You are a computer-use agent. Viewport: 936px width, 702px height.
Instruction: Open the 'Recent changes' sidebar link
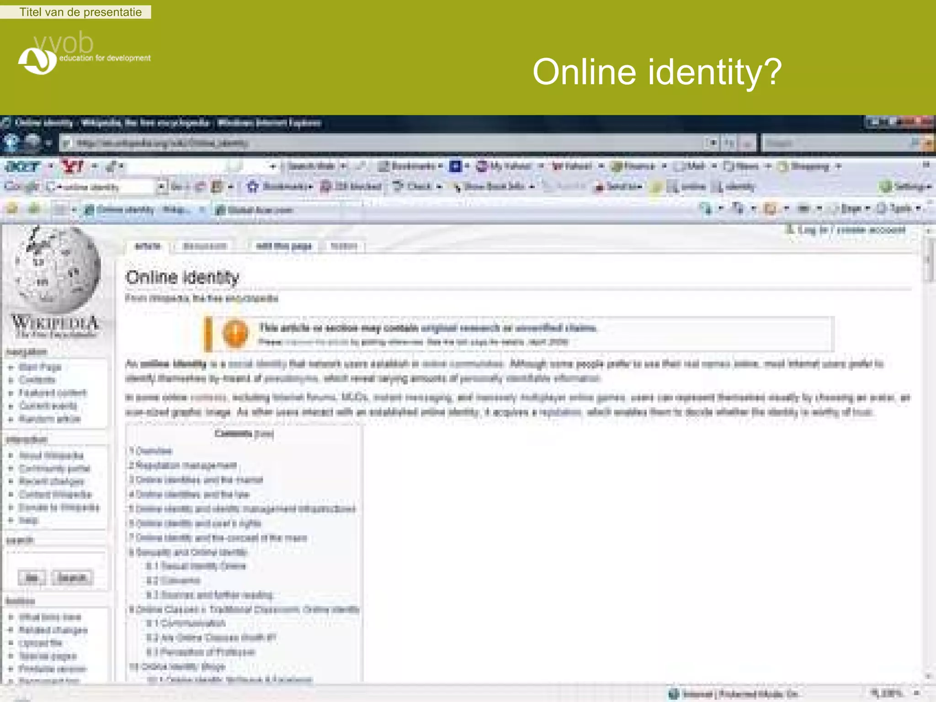pos(52,481)
